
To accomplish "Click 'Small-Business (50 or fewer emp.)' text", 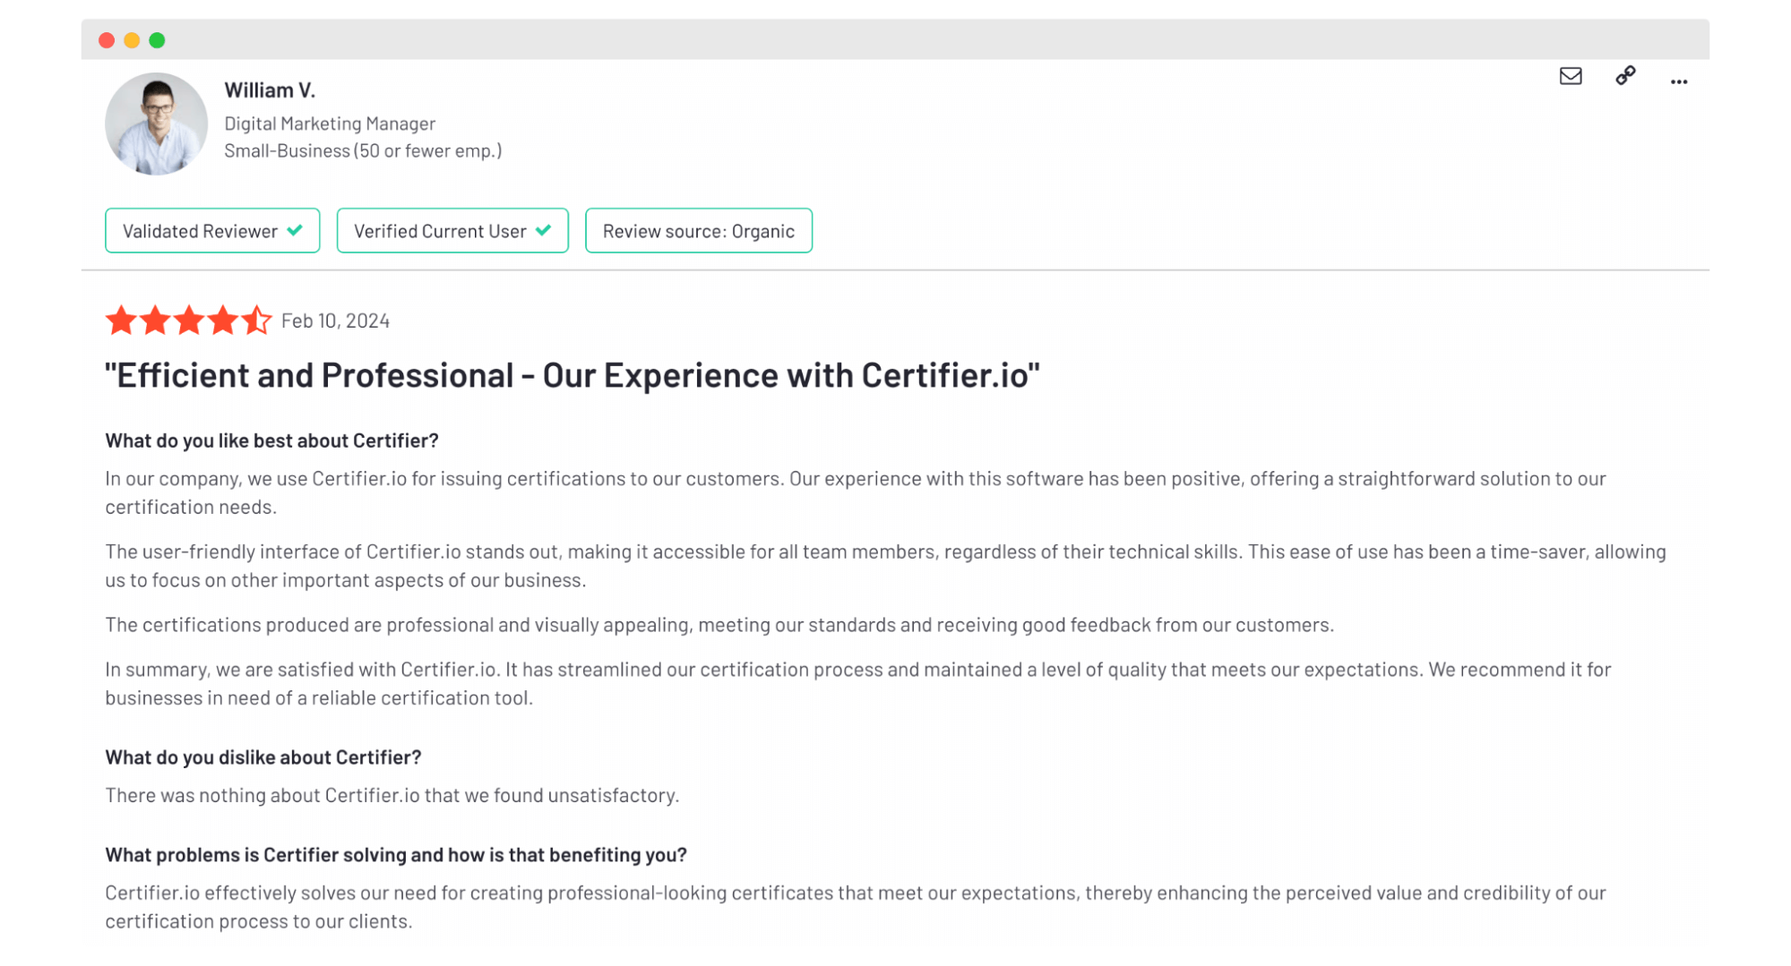I will [363, 150].
